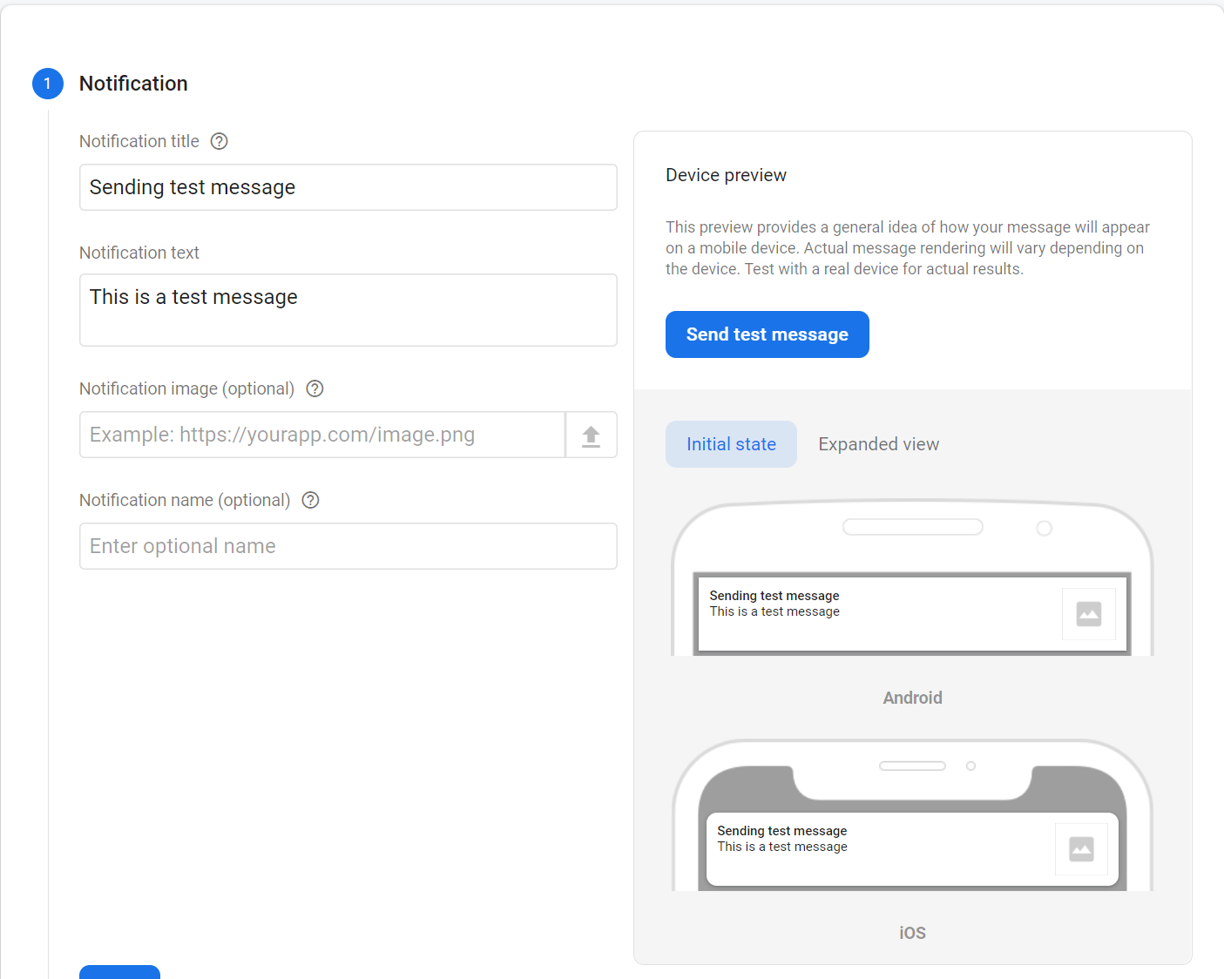
Task: Click the Android label under the preview
Action: coord(912,698)
